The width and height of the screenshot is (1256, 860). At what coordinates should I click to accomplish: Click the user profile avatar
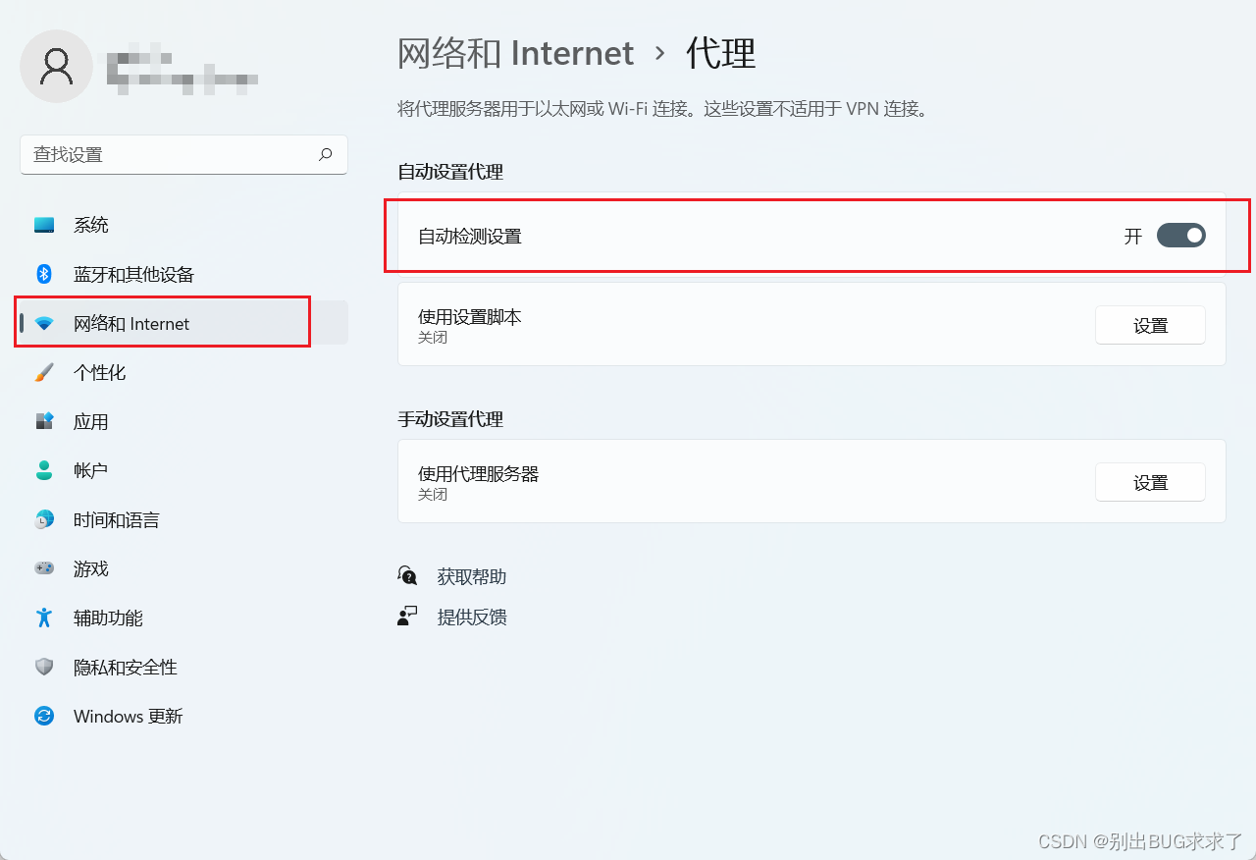click(57, 66)
